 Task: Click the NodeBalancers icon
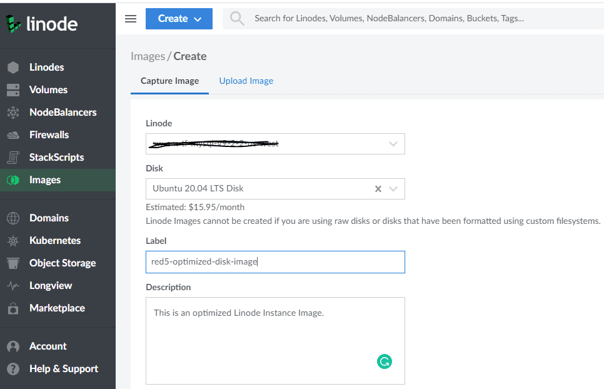coord(13,113)
